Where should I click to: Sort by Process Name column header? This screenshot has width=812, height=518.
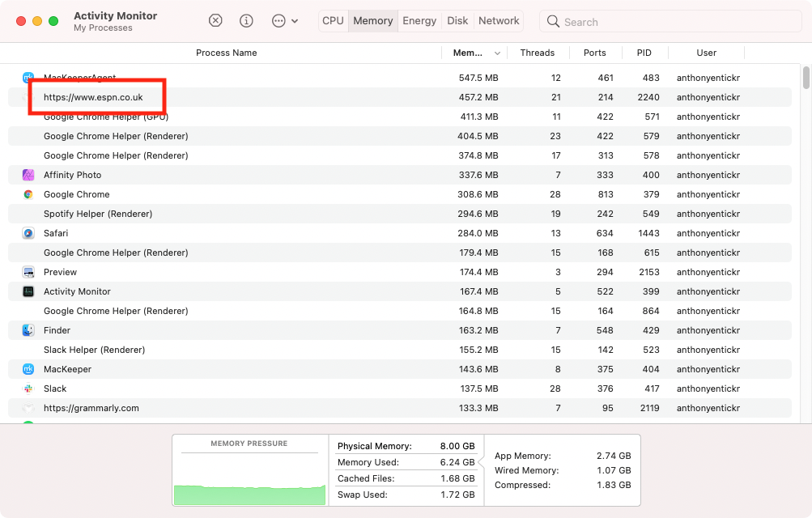(227, 53)
